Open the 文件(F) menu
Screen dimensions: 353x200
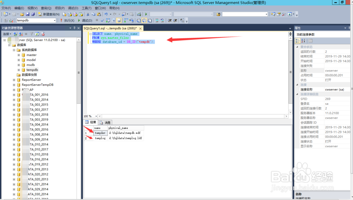click(x=6, y=8)
